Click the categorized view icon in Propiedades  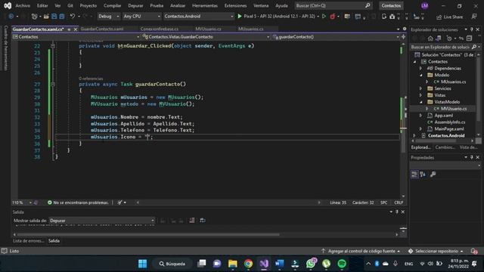click(414, 175)
